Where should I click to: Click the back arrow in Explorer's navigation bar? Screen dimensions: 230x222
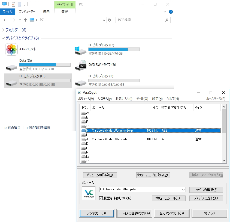(5, 20)
